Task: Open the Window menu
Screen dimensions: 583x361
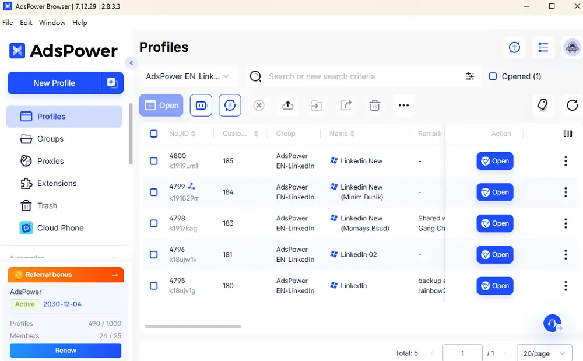Action: (52, 23)
